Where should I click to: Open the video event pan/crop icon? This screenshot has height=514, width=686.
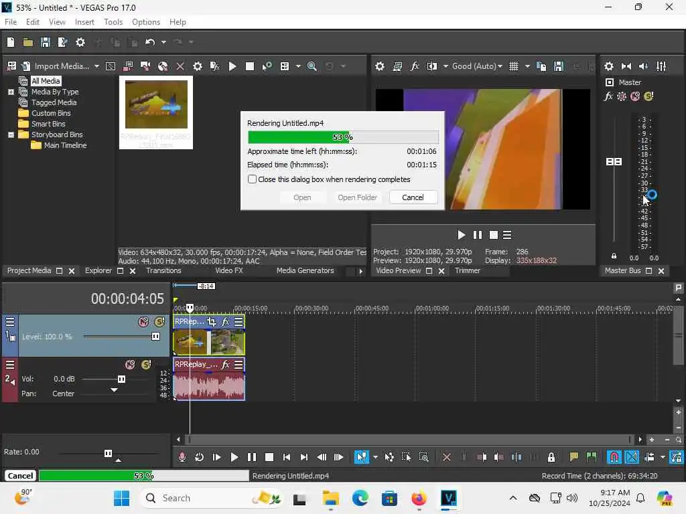(x=212, y=322)
